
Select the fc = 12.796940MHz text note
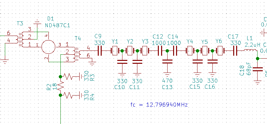[159, 105]
